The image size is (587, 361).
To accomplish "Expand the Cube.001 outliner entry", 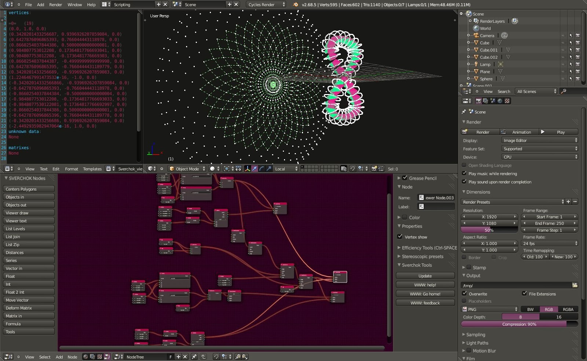I will (468, 50).
